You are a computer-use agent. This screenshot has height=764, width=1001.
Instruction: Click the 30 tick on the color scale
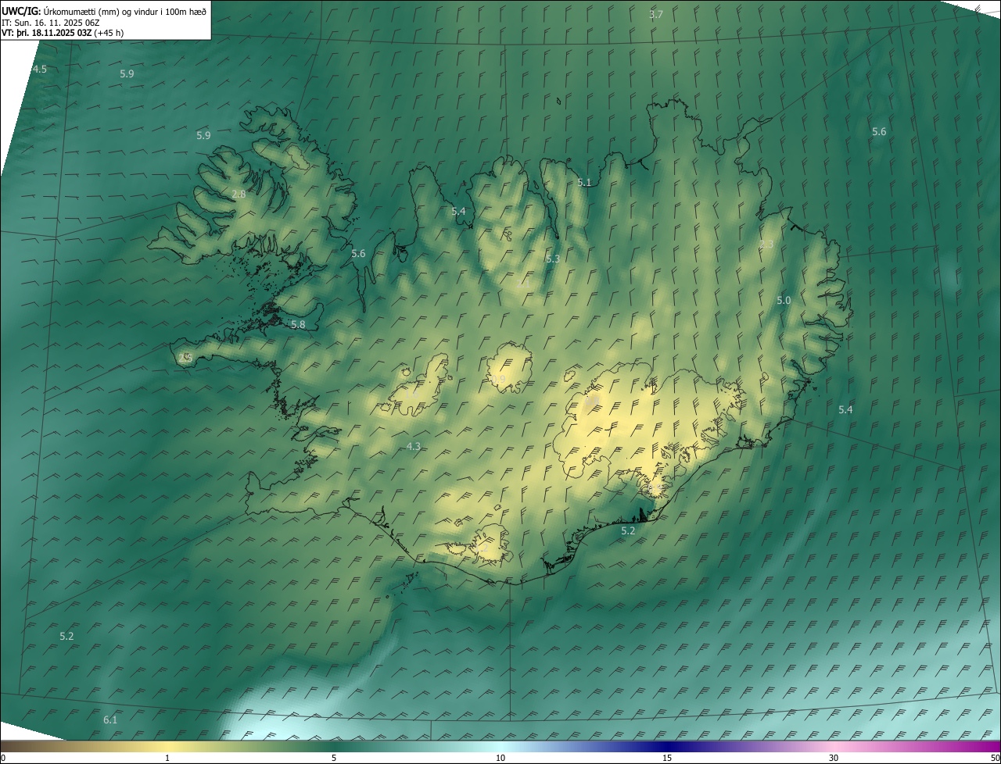click(x=834, y=759)
